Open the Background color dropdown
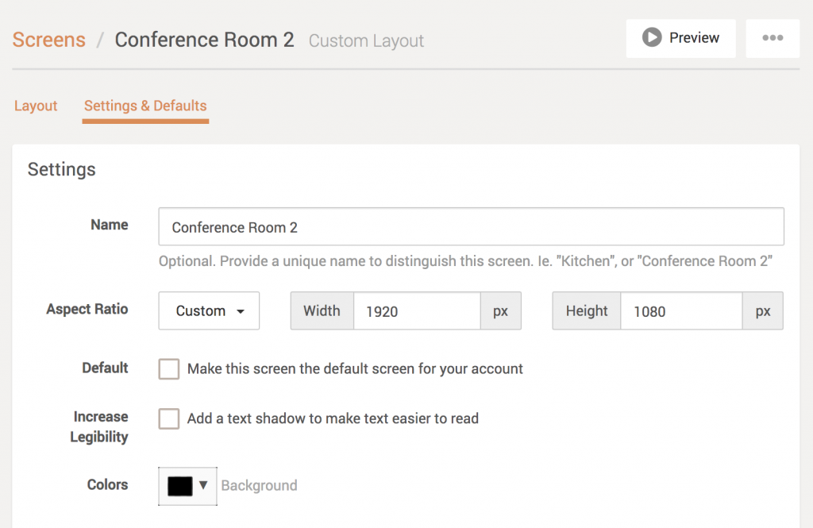The width and height of the screenshot is (813, 528). click(x=187, y=486)
